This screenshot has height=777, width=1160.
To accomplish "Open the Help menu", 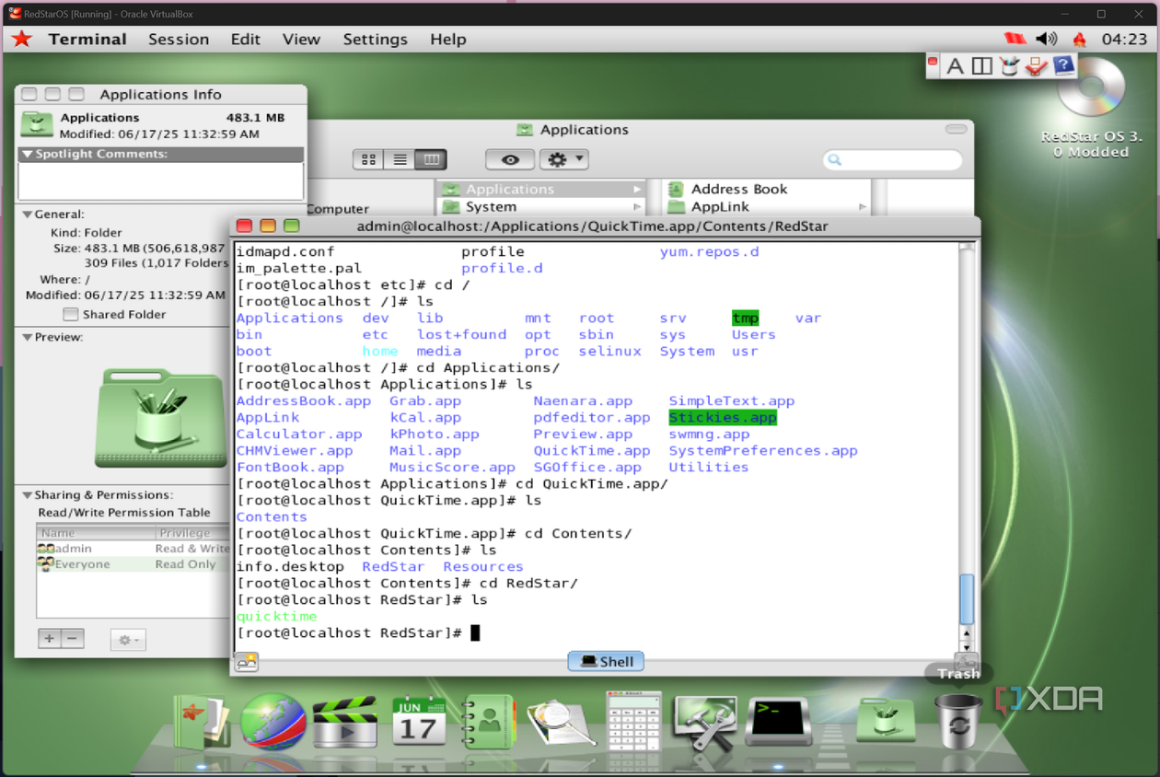I will point(448,39).
